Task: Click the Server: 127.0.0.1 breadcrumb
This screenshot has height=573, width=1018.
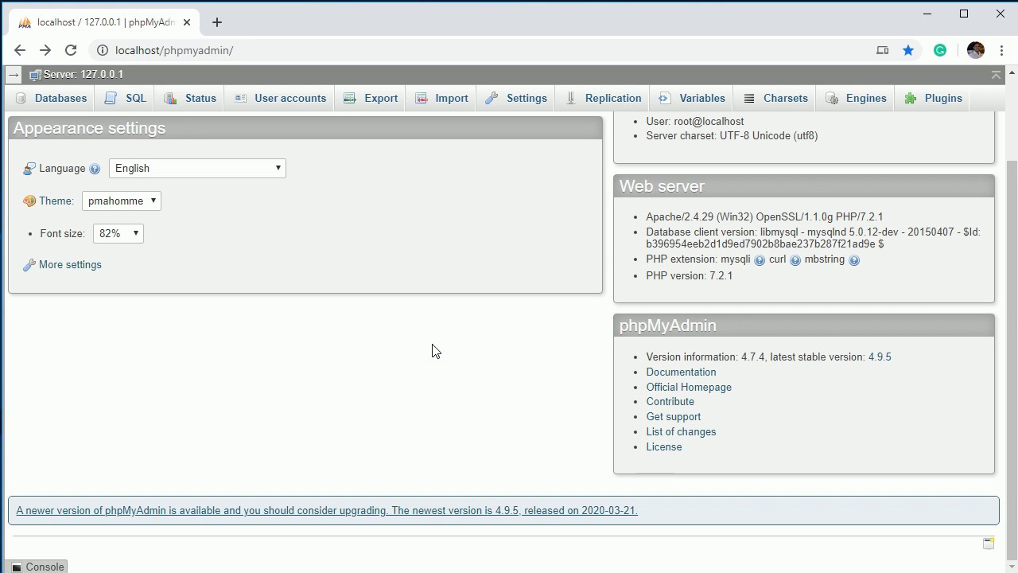Action: 83,74
